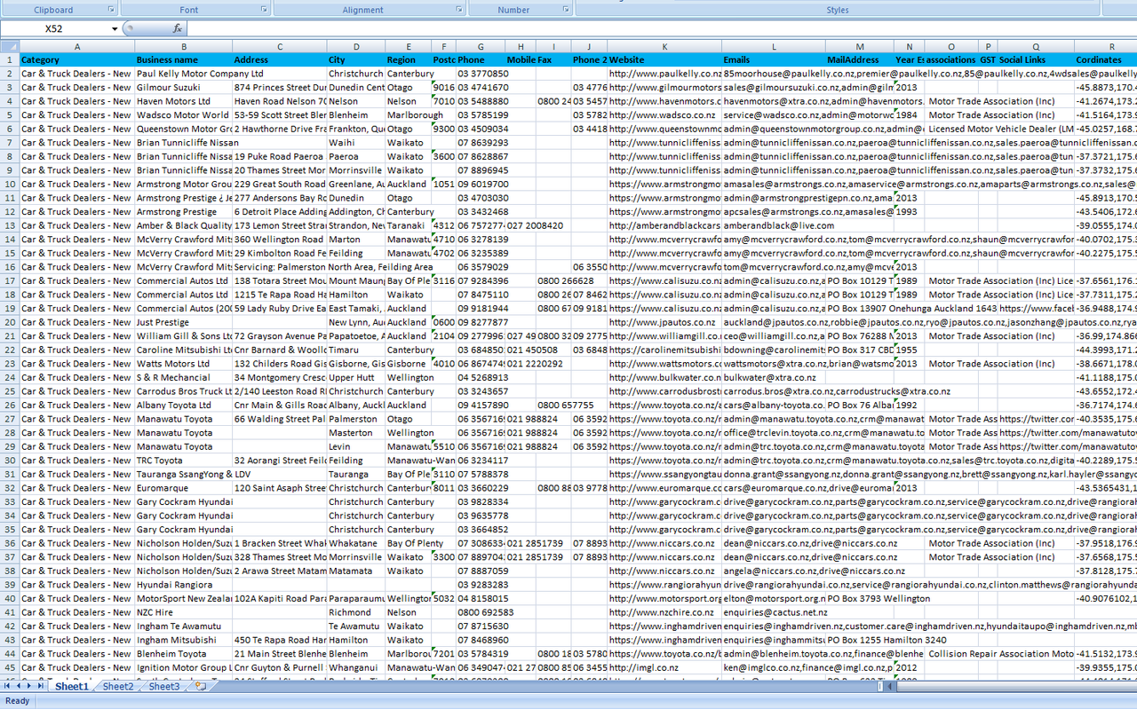This screenshot has height=709, width=1137.
Task: Click the previous sheet tab arrow
Action: tap(19, 686)
